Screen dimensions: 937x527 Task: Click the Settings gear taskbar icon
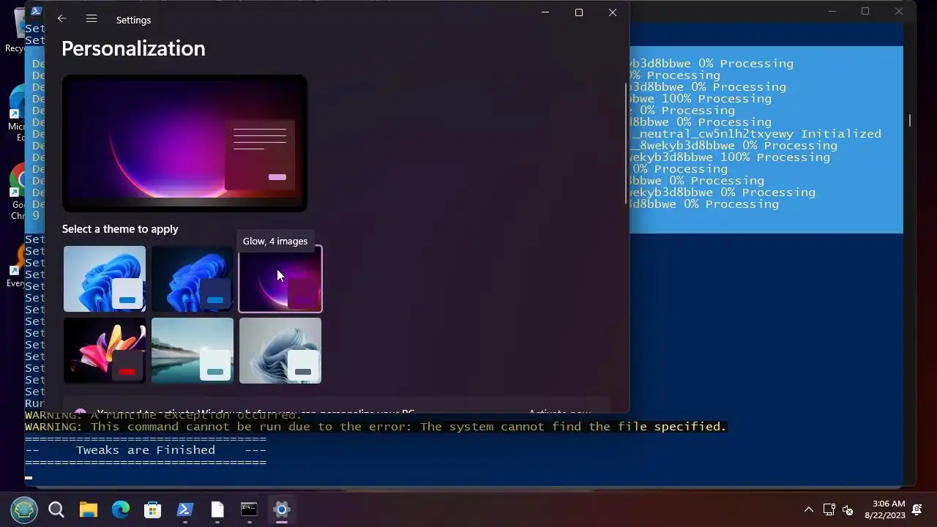281,509
